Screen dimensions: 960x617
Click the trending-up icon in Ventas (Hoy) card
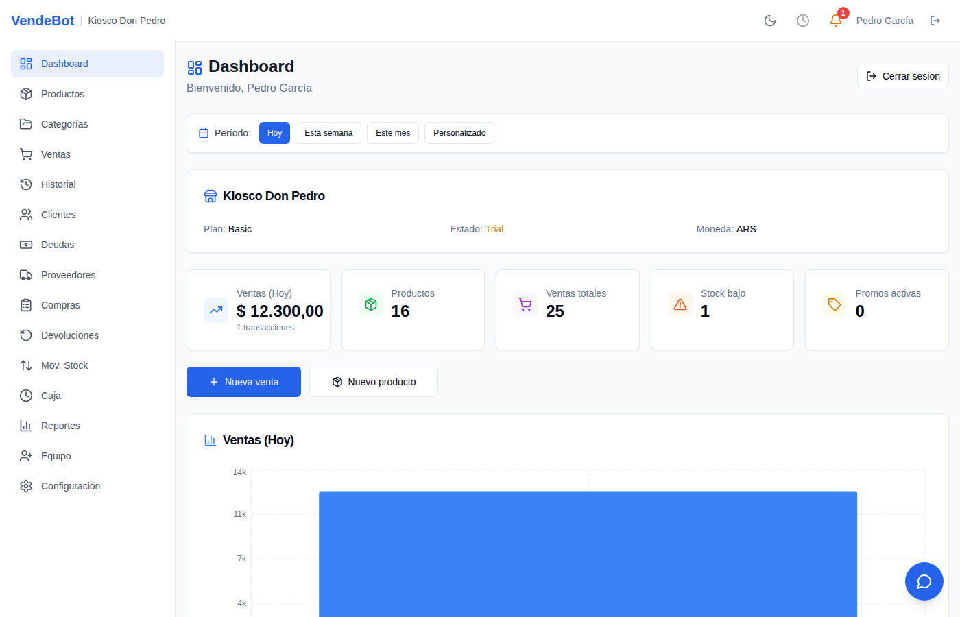[x=216, y=310]
